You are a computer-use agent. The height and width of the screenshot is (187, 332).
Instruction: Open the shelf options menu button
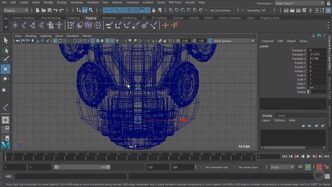[x=6, y=27]
